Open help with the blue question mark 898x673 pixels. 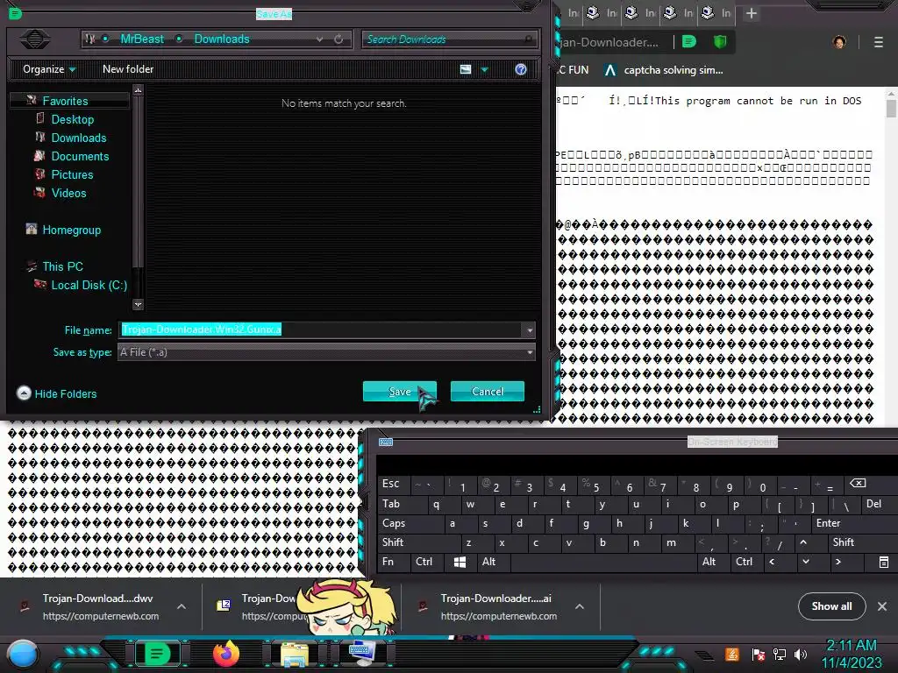point(521,69)
